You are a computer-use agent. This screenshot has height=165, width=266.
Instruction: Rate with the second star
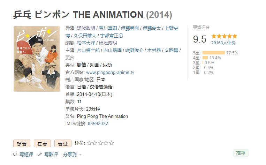point(95,143)
